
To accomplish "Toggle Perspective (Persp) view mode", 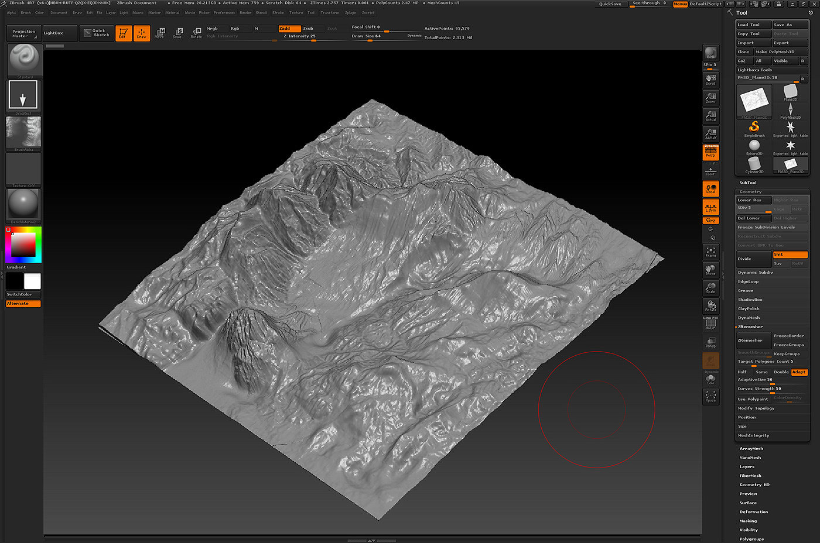I will click(x=710, y=152).
